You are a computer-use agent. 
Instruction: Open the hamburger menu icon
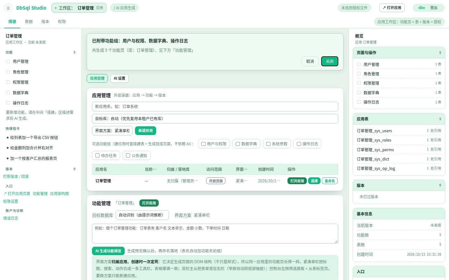(x=8, y=8)
